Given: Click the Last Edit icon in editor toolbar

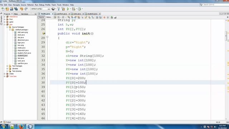Looking at the screenshot, I should pyautogui.click(x=55, y=17).
